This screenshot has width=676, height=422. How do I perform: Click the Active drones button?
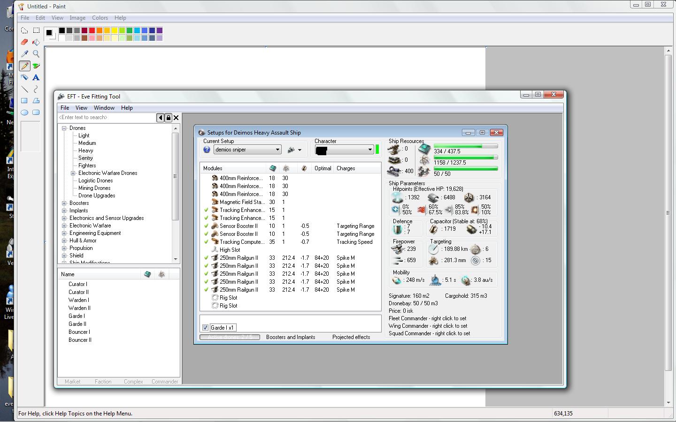click(x=230, y=337)
